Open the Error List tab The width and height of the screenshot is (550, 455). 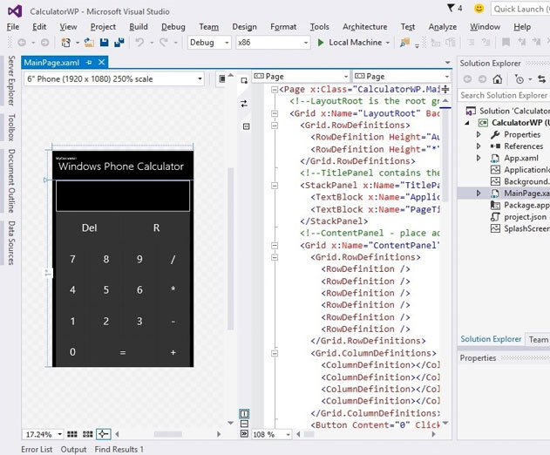37,450
